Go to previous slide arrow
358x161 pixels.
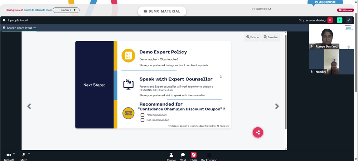[x=29, y=106]
